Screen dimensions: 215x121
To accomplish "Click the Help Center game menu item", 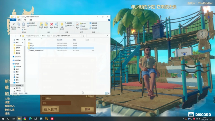I will 10,106.
